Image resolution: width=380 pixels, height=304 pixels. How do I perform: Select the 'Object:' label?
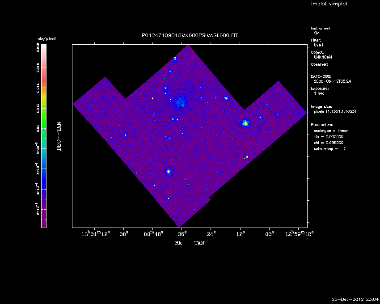317,52
